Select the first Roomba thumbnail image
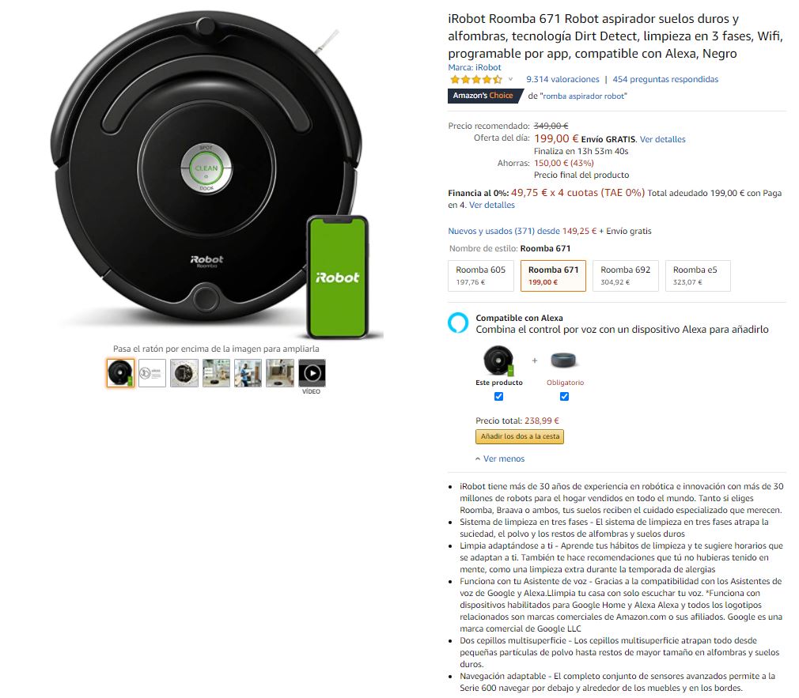This screenshot has height=698, width=799. [121, 373]
